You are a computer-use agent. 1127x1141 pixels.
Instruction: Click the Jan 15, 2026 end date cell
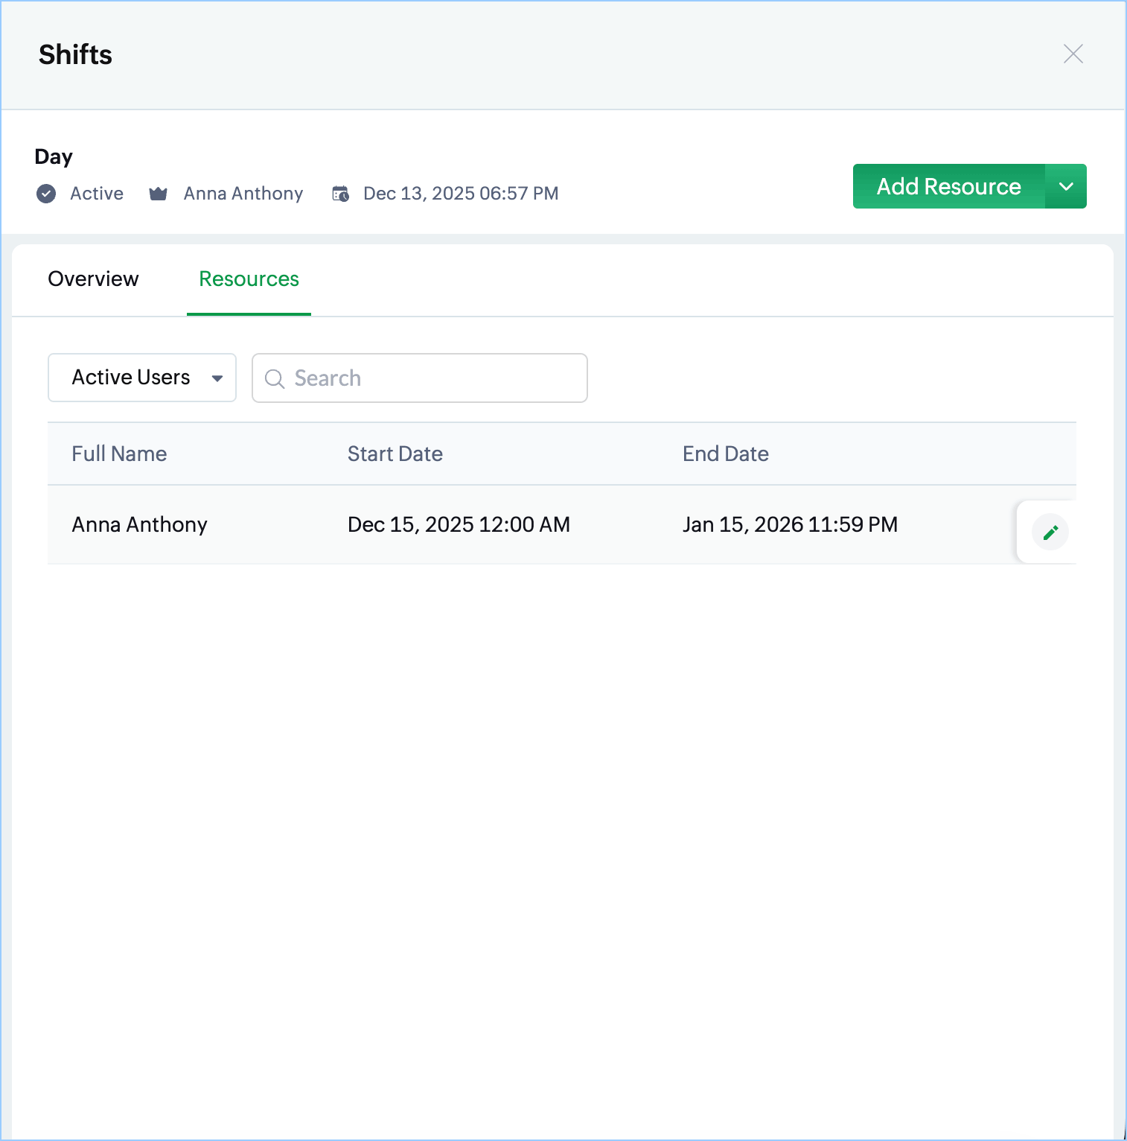[x=789, y=525]
